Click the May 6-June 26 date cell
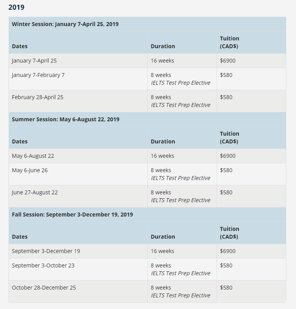 pyautogui.click(x=78, y=174)
